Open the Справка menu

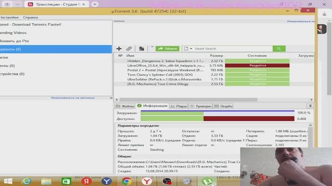31,18
